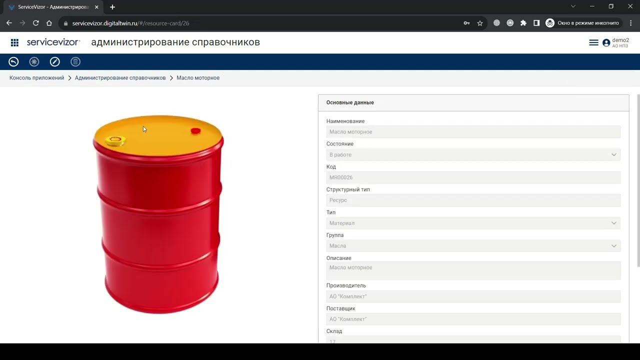Click the Производитель field

coord(473,296)
